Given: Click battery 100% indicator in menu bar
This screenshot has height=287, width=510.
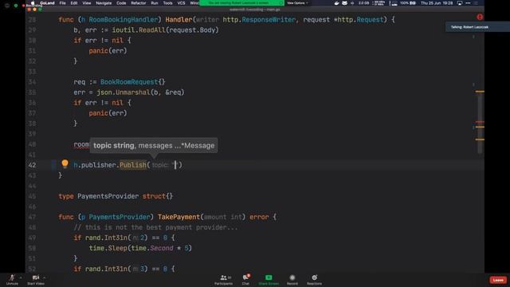Looking at the screenshot, I should pyautogui.click(x=407, y=3).
